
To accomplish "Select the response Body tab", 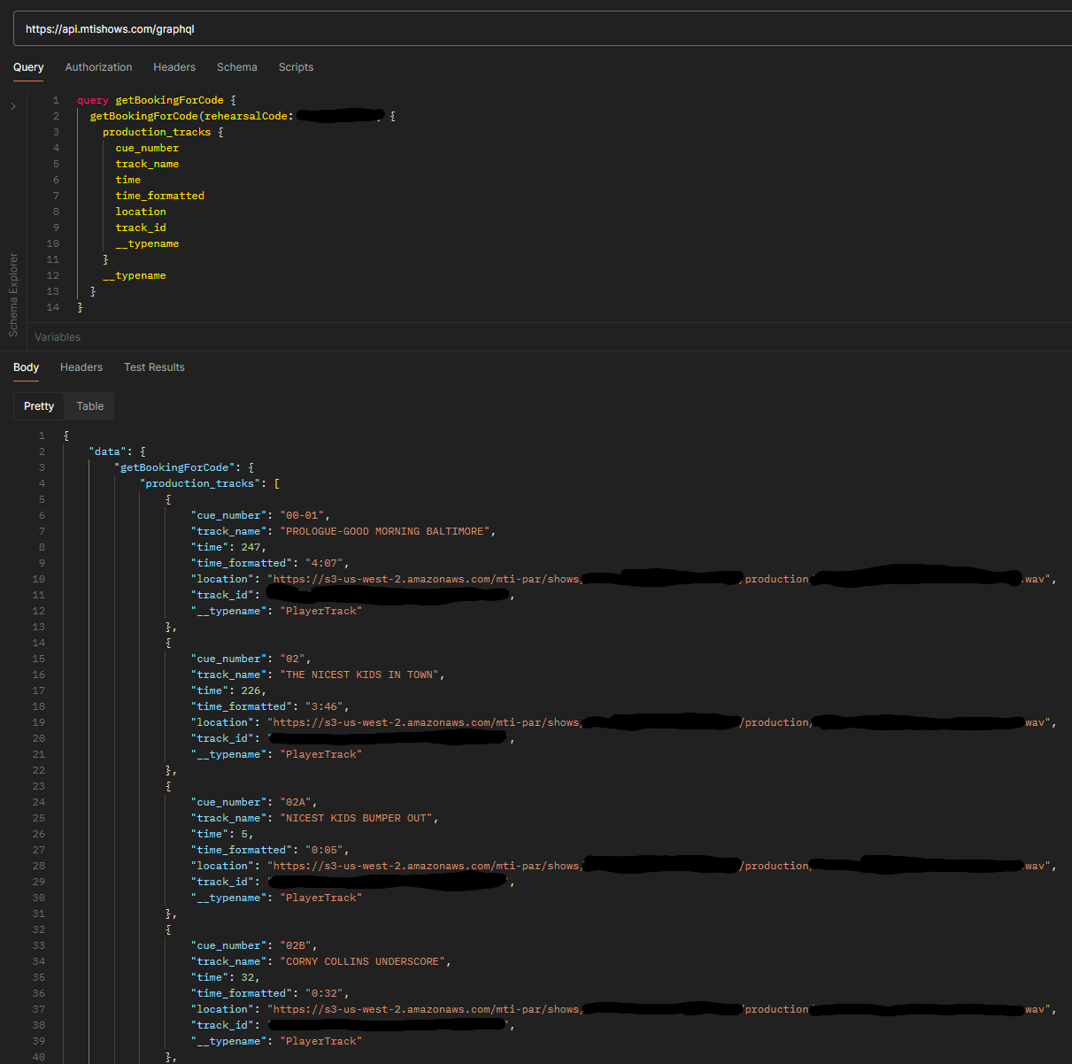I will click(x=26, y=367).
